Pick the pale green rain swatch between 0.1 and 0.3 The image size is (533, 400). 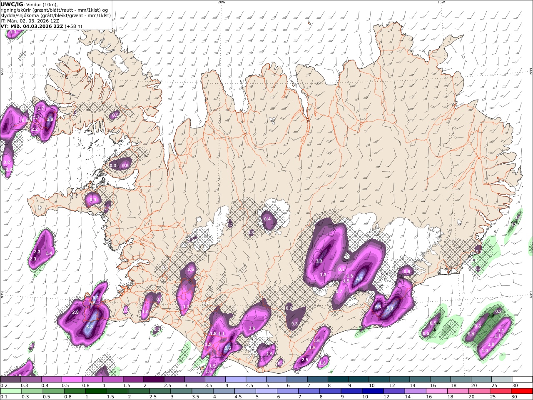(11, 391)
